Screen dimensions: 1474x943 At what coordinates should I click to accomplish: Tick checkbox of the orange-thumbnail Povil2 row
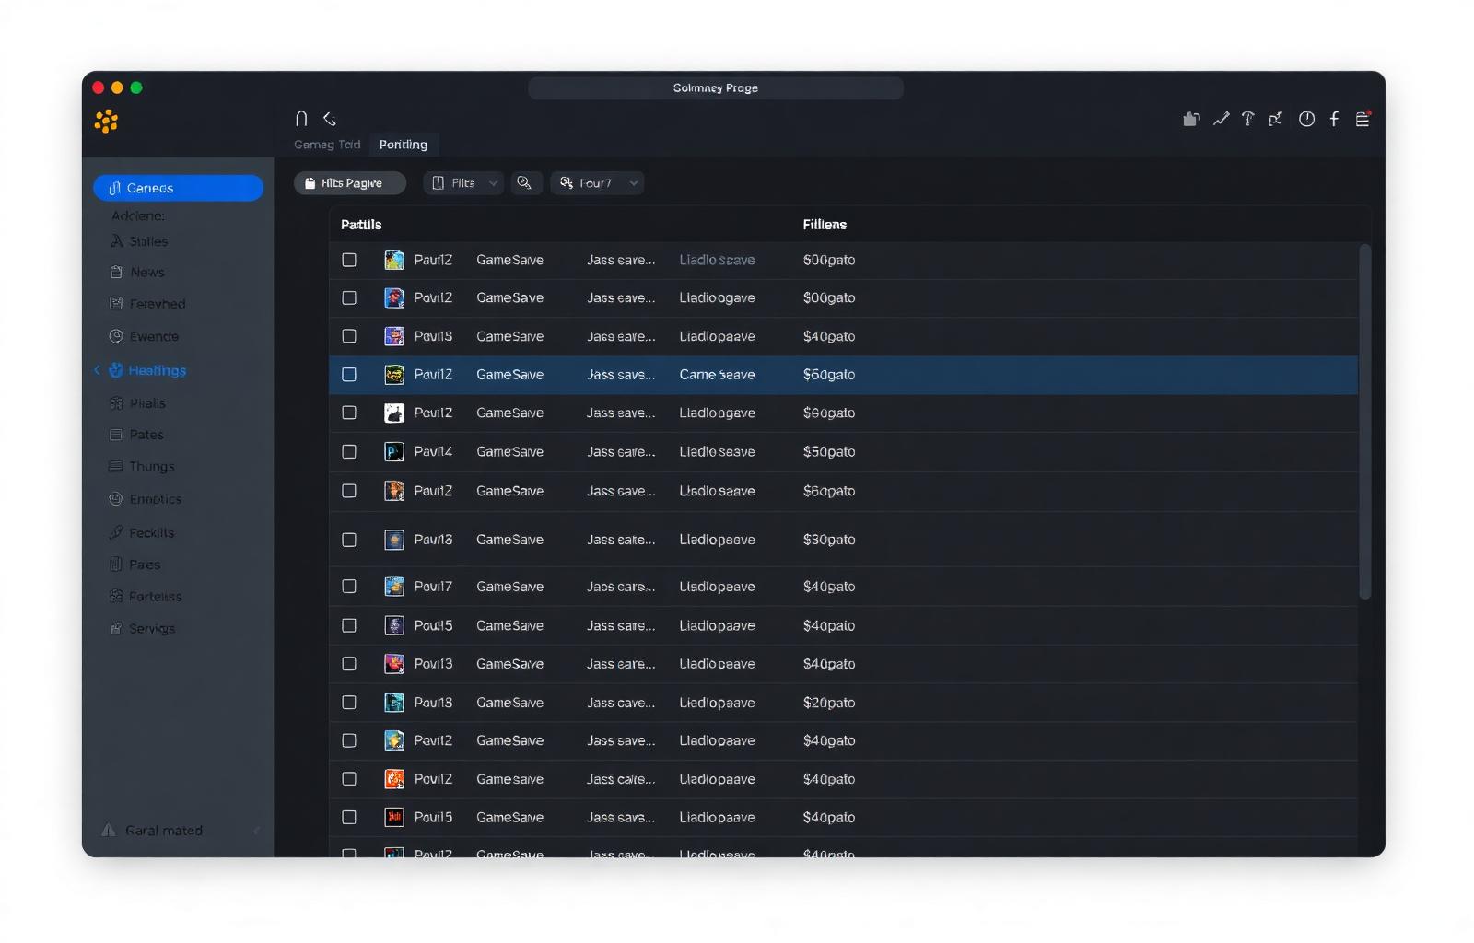click(x=349, y=778)
